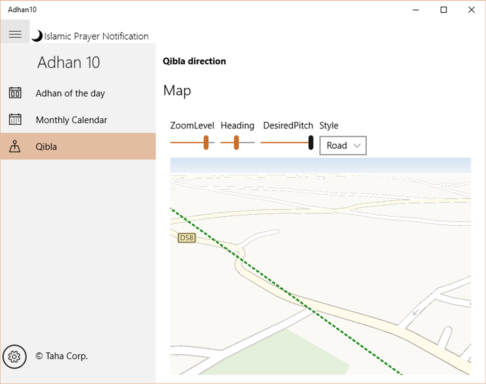The height and width of the screenshot is (384, 486).
Task: Maximize the Adhan10 window
Action: pos(444,9)
